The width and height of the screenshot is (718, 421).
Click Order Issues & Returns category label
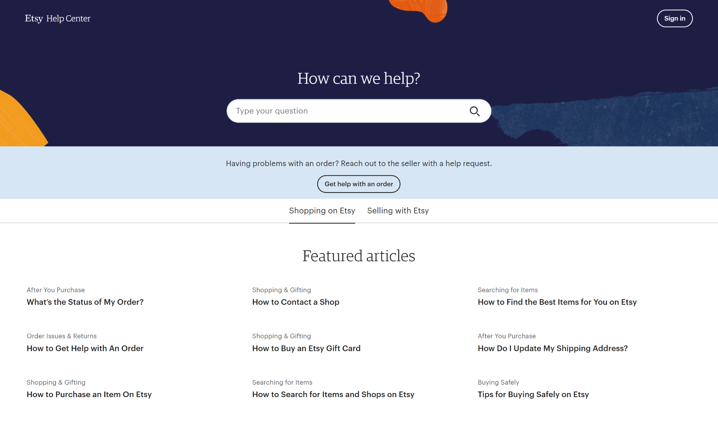pos(62,336)
